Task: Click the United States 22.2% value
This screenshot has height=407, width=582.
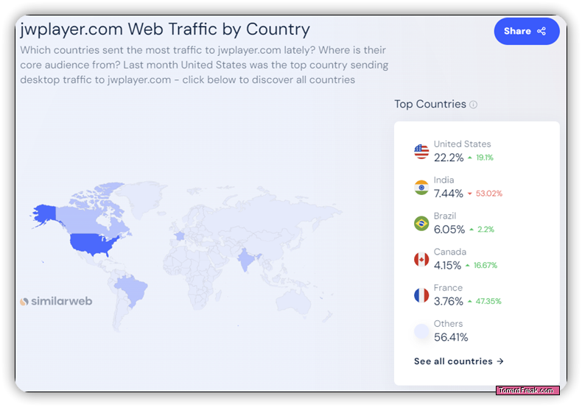Action: coord(449,158)
